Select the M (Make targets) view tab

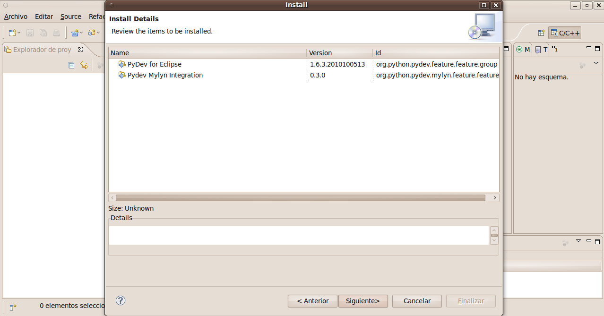pyautogui.click(x=523, y=49)
